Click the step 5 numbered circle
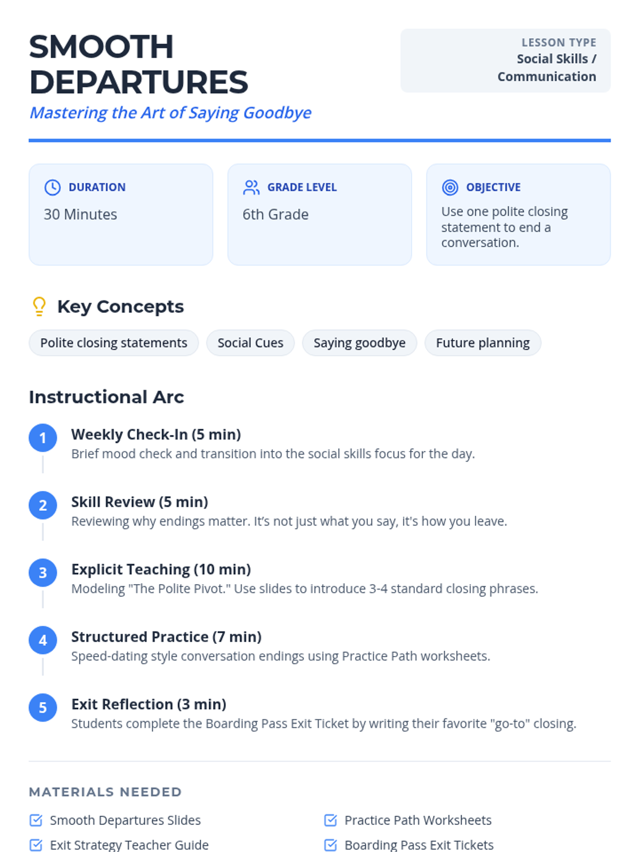The width and height of the screenshot is (639, 852). tap(43, 708)
